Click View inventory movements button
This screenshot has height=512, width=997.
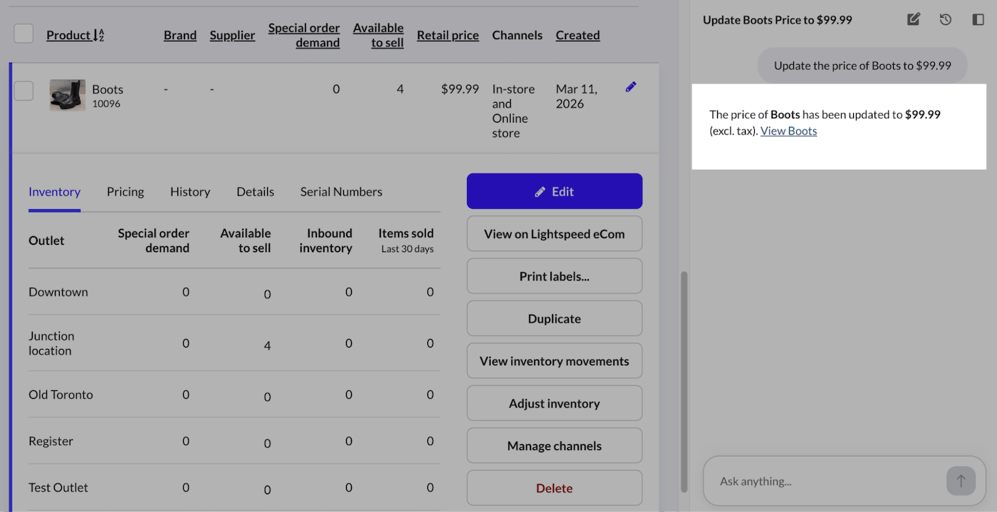point(555,361)
